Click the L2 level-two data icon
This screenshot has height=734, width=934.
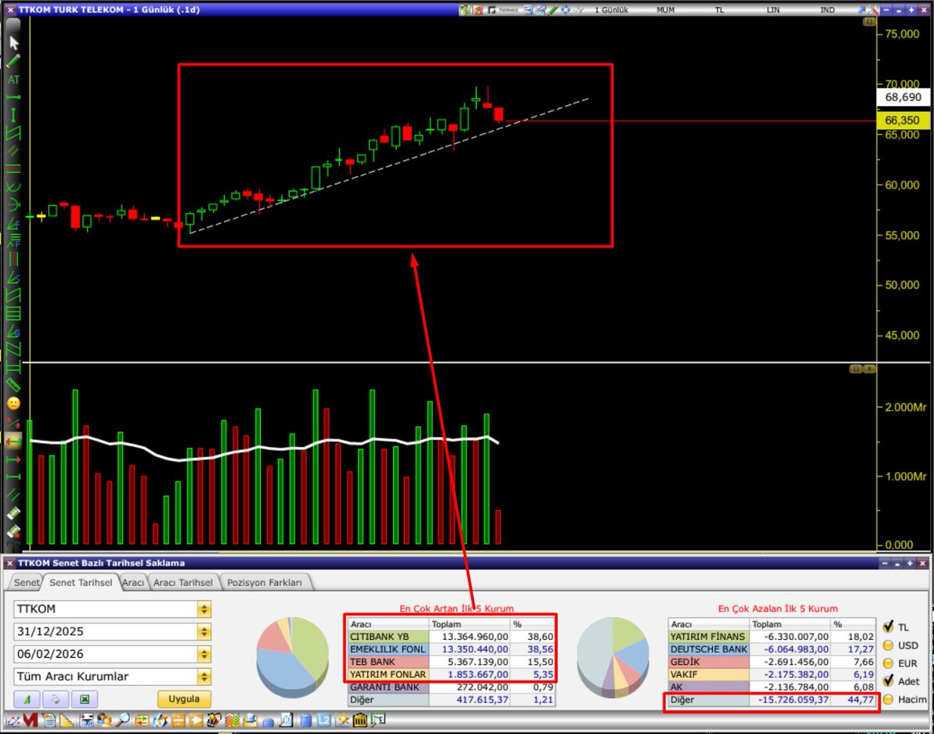click(323, 720)
